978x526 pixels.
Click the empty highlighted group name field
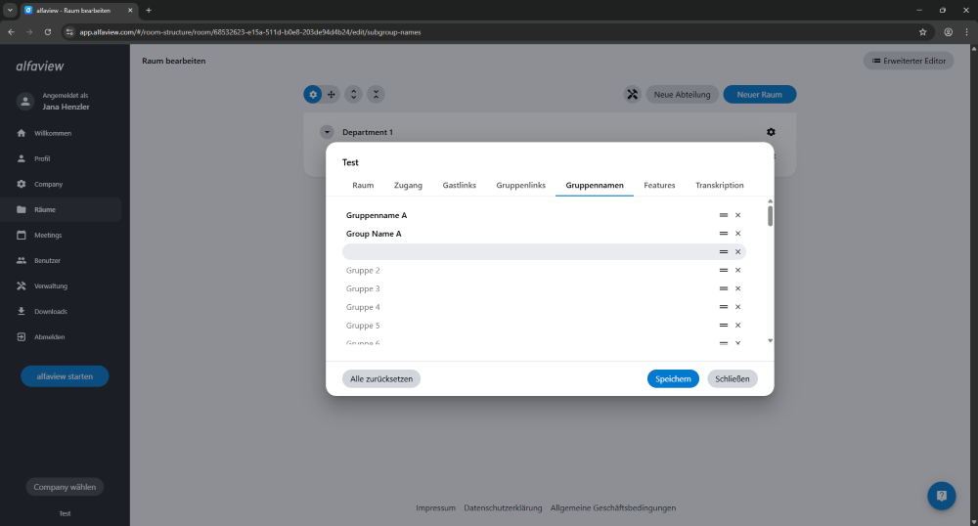tap(527, 252)
